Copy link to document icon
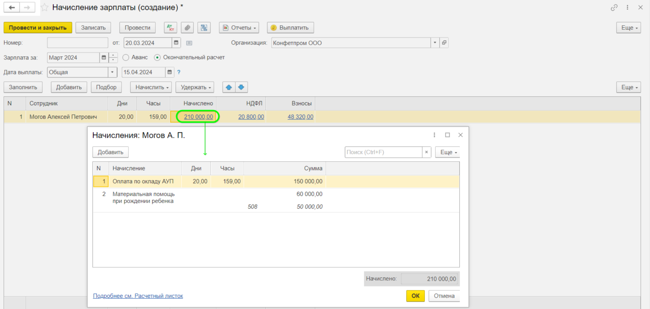650x309 pixels. coord(614,7)
